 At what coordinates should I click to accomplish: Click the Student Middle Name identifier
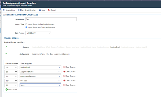click(x=88, y=47)
